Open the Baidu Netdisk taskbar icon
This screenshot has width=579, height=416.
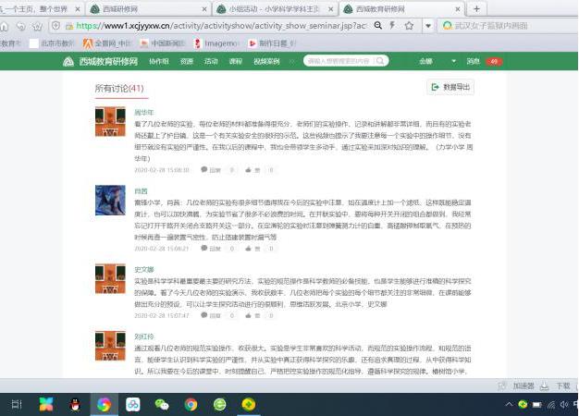(133, 405)
